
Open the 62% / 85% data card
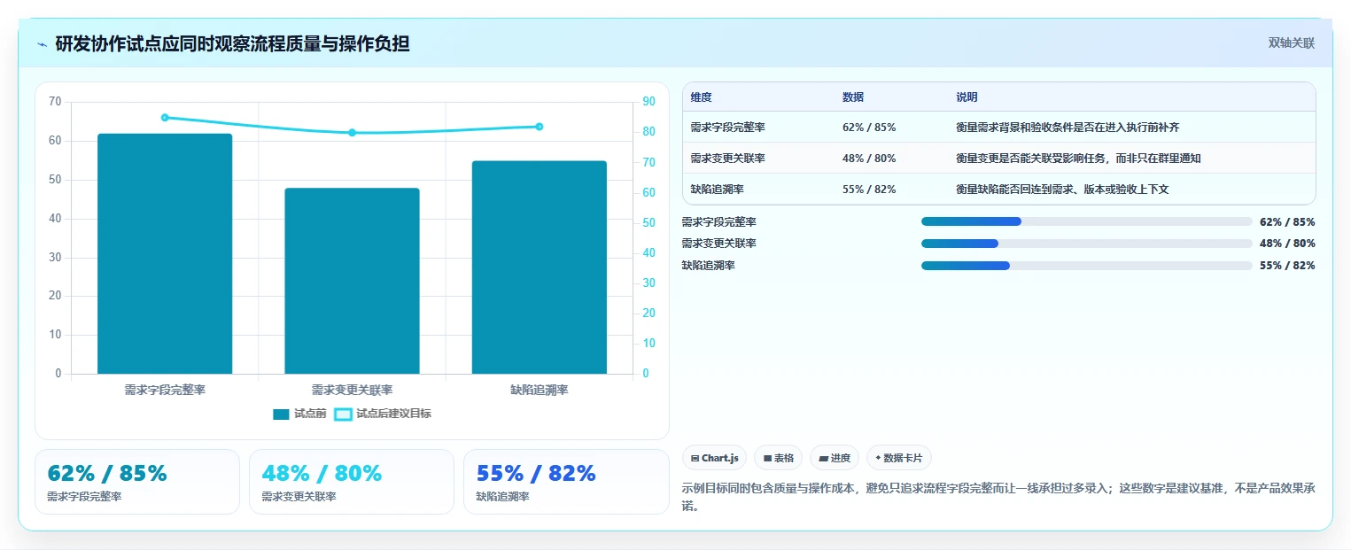coord(137,482)
